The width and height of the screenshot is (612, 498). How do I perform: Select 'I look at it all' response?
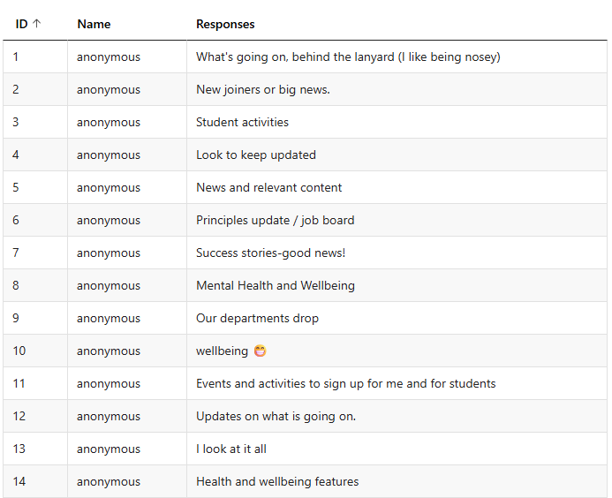[x=230, y=449]
